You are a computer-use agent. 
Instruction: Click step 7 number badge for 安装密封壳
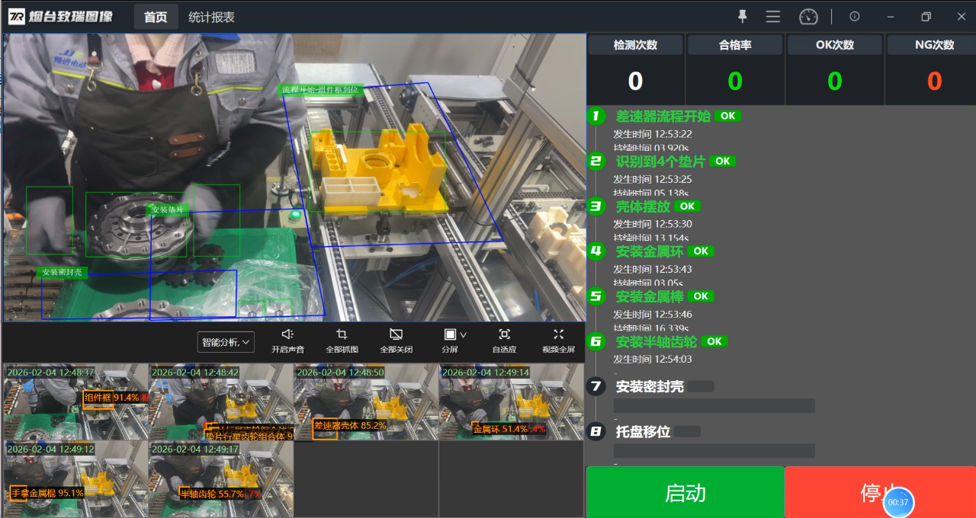click(x=596, y=386)
